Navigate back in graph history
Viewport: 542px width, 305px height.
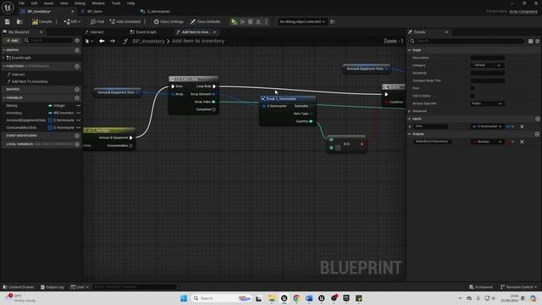102,42
